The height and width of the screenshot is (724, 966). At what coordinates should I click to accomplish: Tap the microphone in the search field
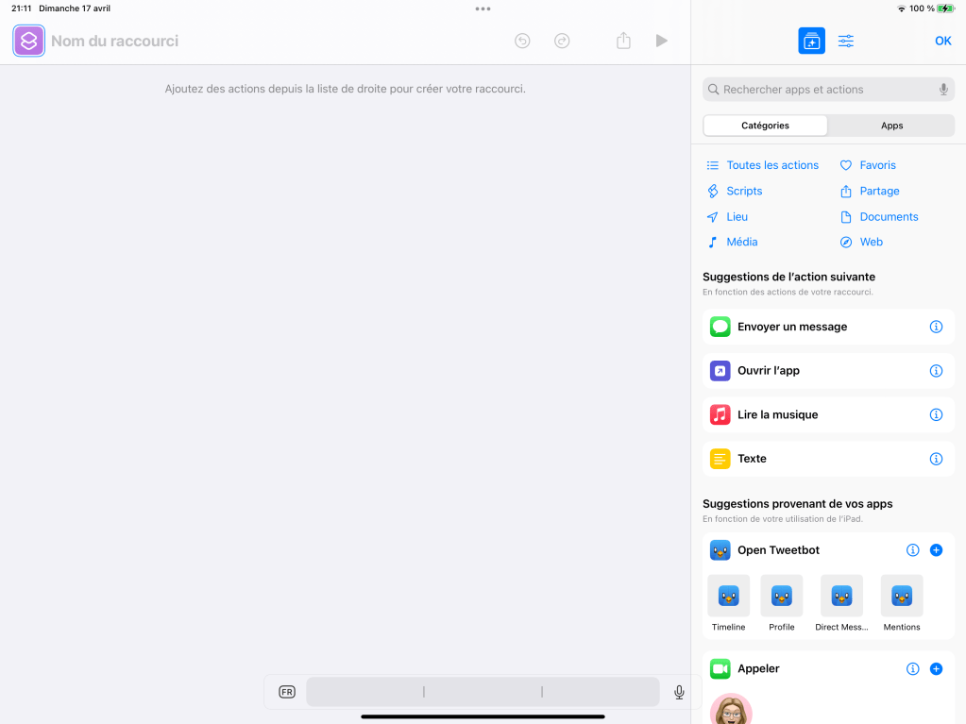942,90
